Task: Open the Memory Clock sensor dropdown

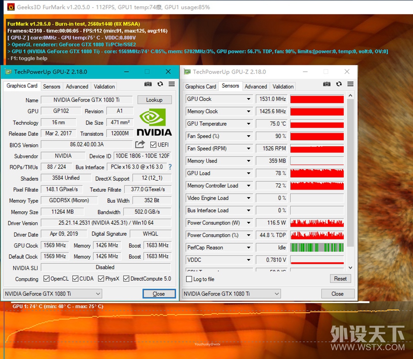Action: tap(248, 111)
